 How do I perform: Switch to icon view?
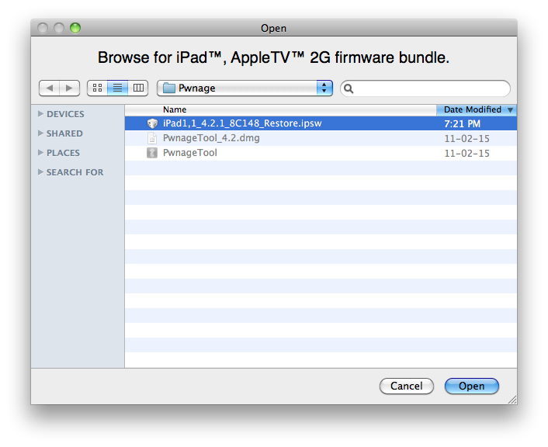click(97, 88)
